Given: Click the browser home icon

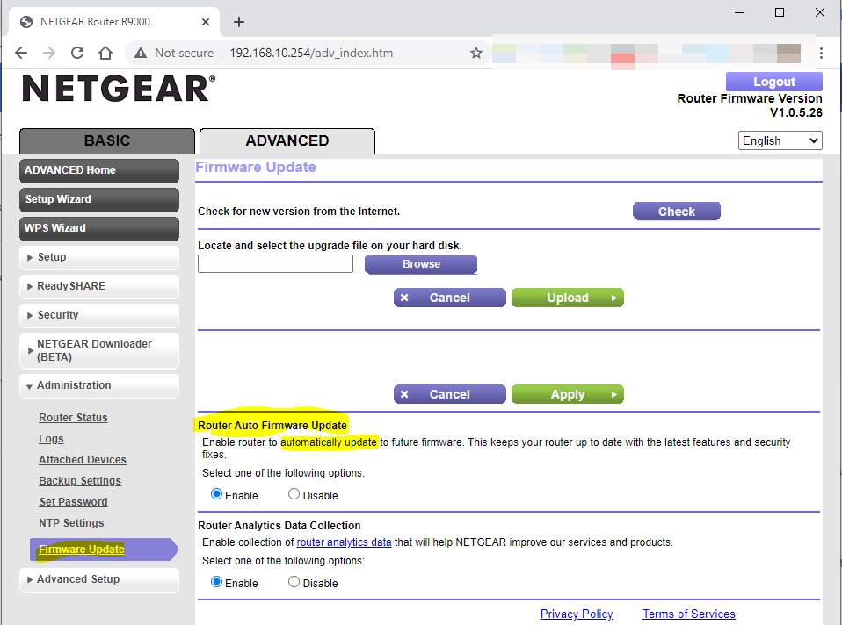Looking at the screenshot, I should pos(105,53).
